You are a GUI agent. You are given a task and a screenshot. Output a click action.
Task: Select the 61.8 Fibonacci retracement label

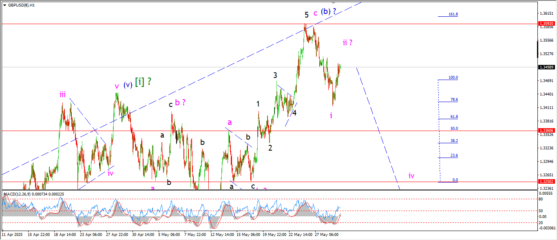coord(454,117)
